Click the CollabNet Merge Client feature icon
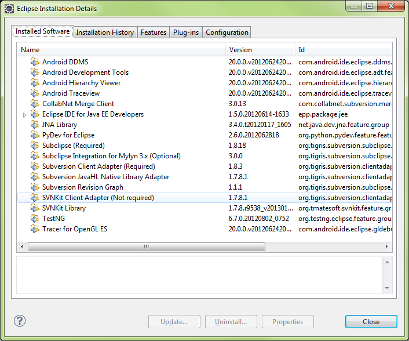 coord(35,104)
